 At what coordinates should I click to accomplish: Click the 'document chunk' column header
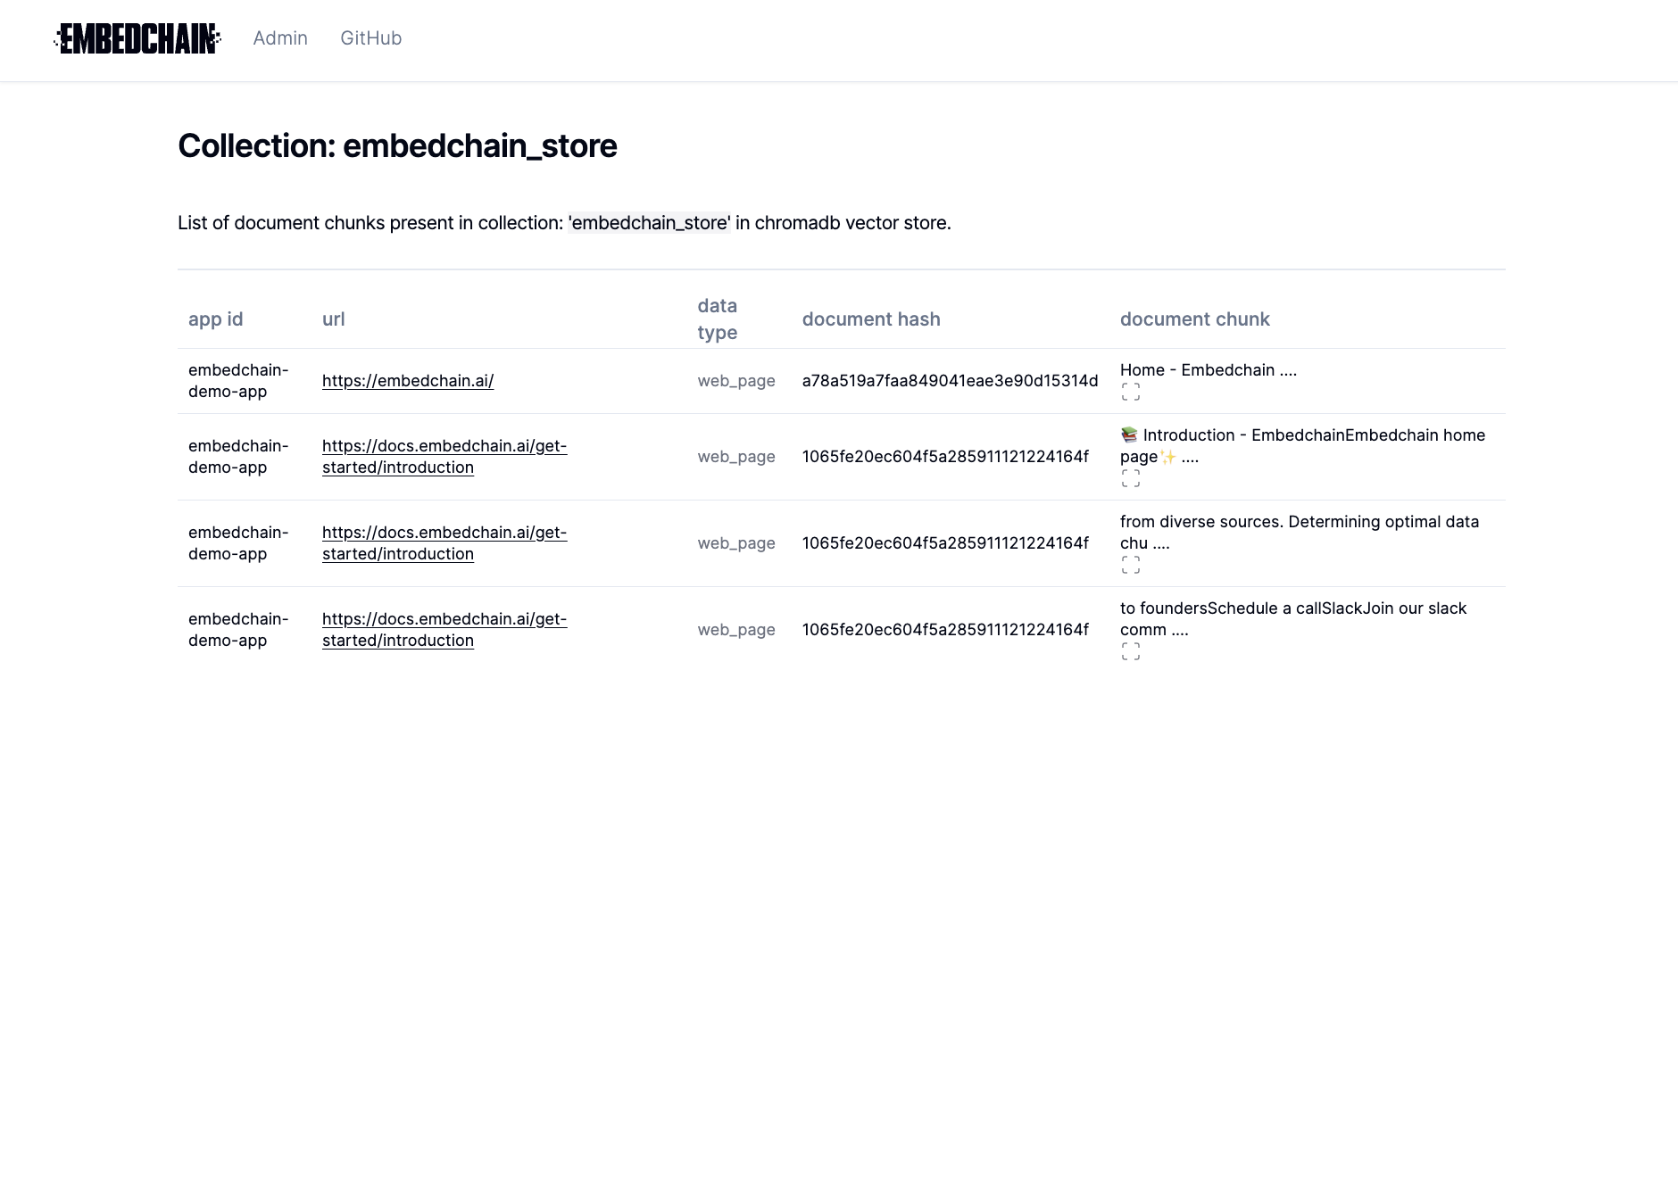click(x=1195, y=319)
